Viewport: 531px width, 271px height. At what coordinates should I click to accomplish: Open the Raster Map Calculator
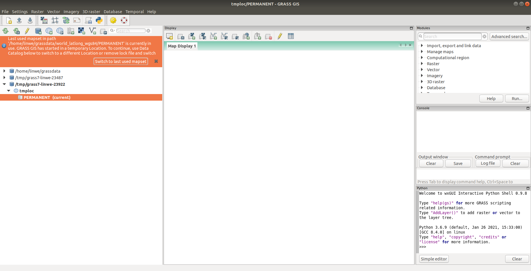coord(44,20)
